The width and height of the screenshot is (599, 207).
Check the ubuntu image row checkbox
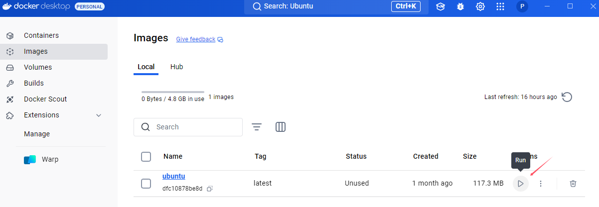pos(146,184)
